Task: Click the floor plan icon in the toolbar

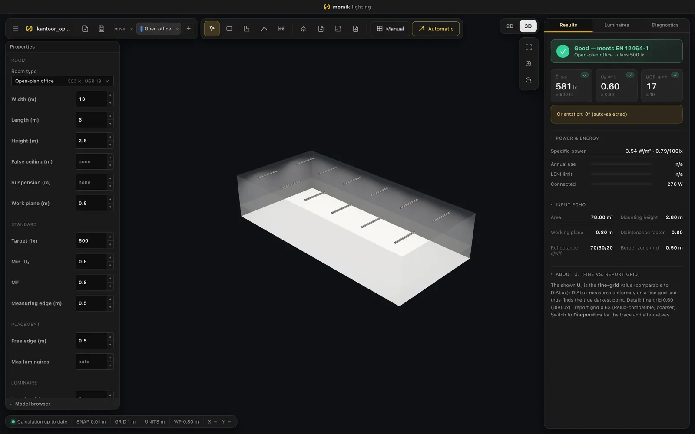Action: click(338, 29)
